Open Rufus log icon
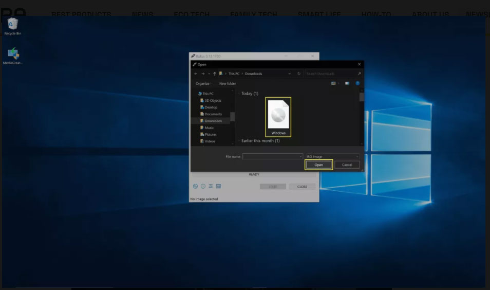490x290 pixels. pyautogui.click(x=218, y=187)
